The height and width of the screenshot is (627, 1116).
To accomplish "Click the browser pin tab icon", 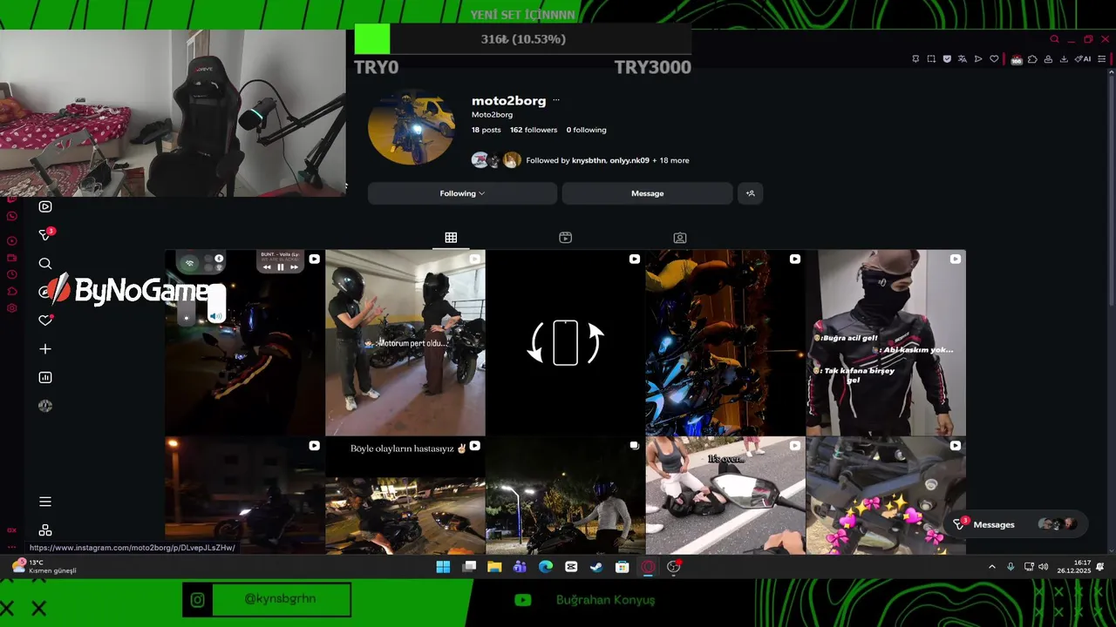I will tap(915, 59).
